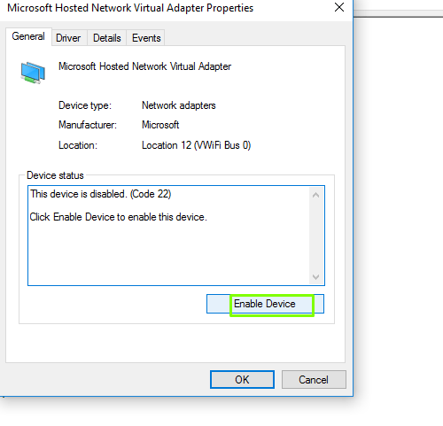Screen dimensions: 443x426
Task: Click the Enable Device button
Action: click(265, 304)
